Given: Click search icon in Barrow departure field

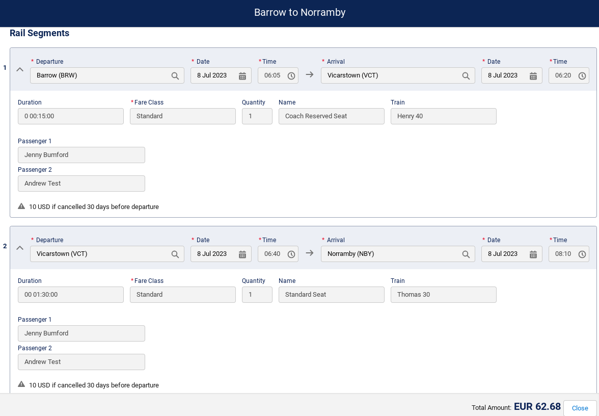Looking at the screenshot, I should (x=175, y=75).
